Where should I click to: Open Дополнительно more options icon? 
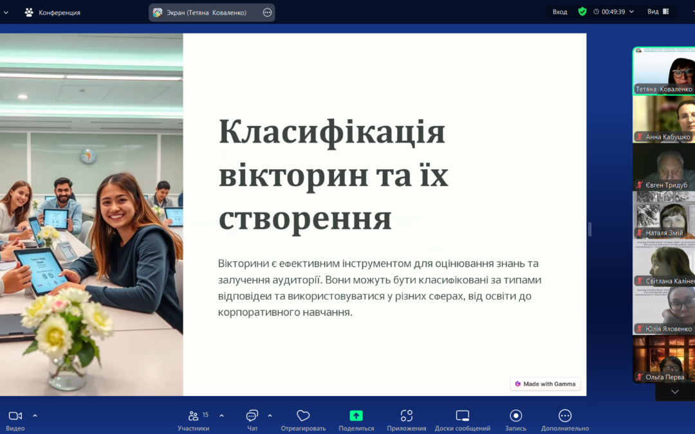[564, 415]
